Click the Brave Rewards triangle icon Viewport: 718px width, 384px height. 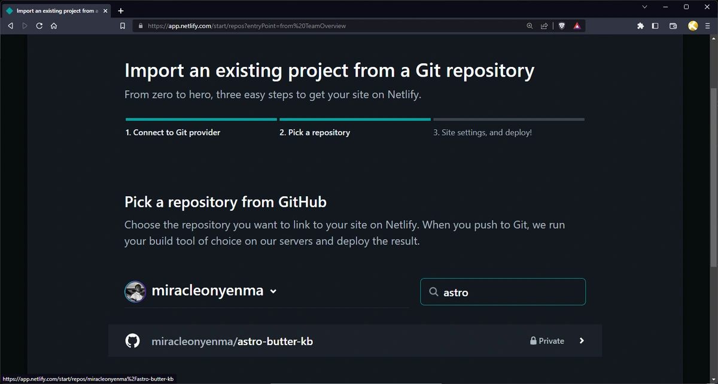coord(577,26)
